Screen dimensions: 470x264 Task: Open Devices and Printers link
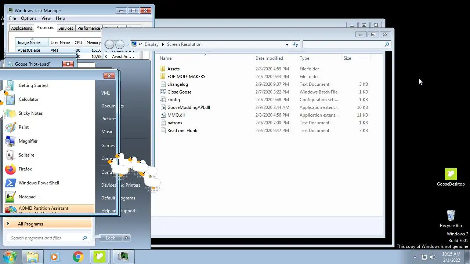coord(121,185)
